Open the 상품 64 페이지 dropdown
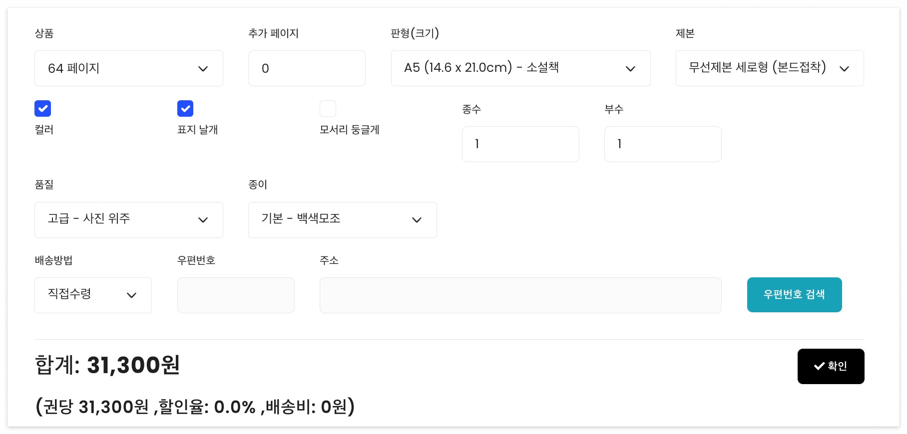This screenshot has height=434, width=907. pos(129,68)
